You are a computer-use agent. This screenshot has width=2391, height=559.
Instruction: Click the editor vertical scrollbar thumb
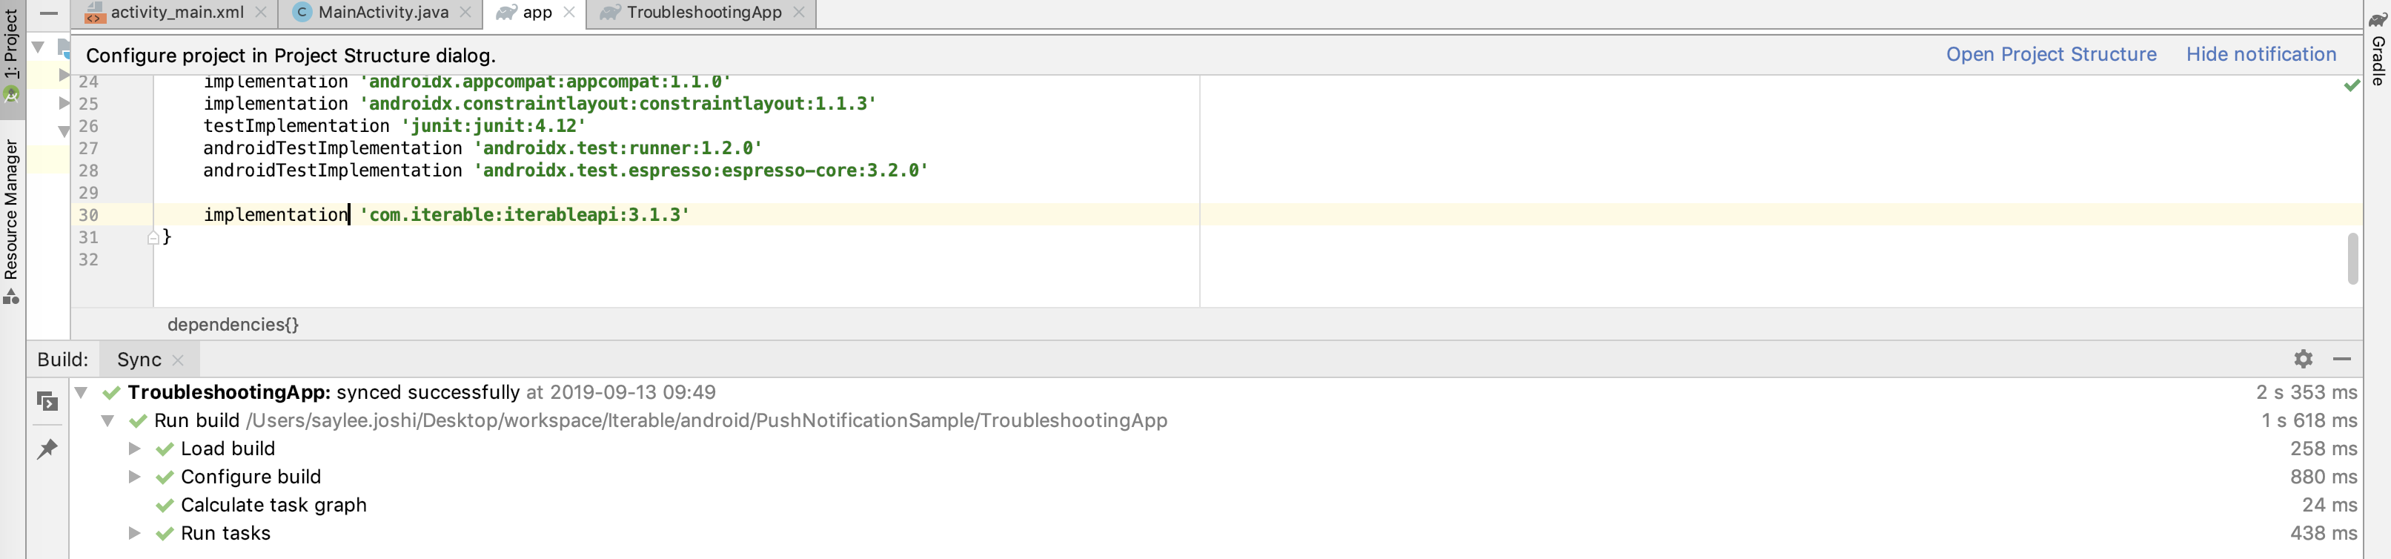(x=2352, y=258)
